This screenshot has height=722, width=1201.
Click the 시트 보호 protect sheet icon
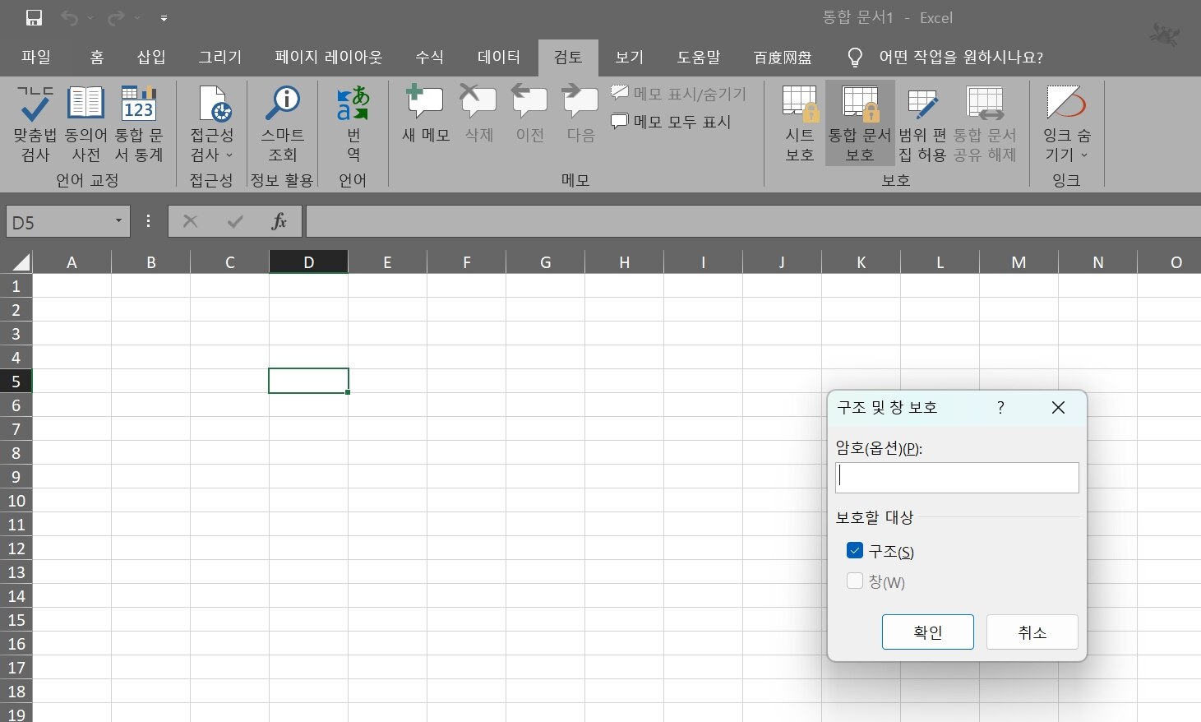click(799, 105)
